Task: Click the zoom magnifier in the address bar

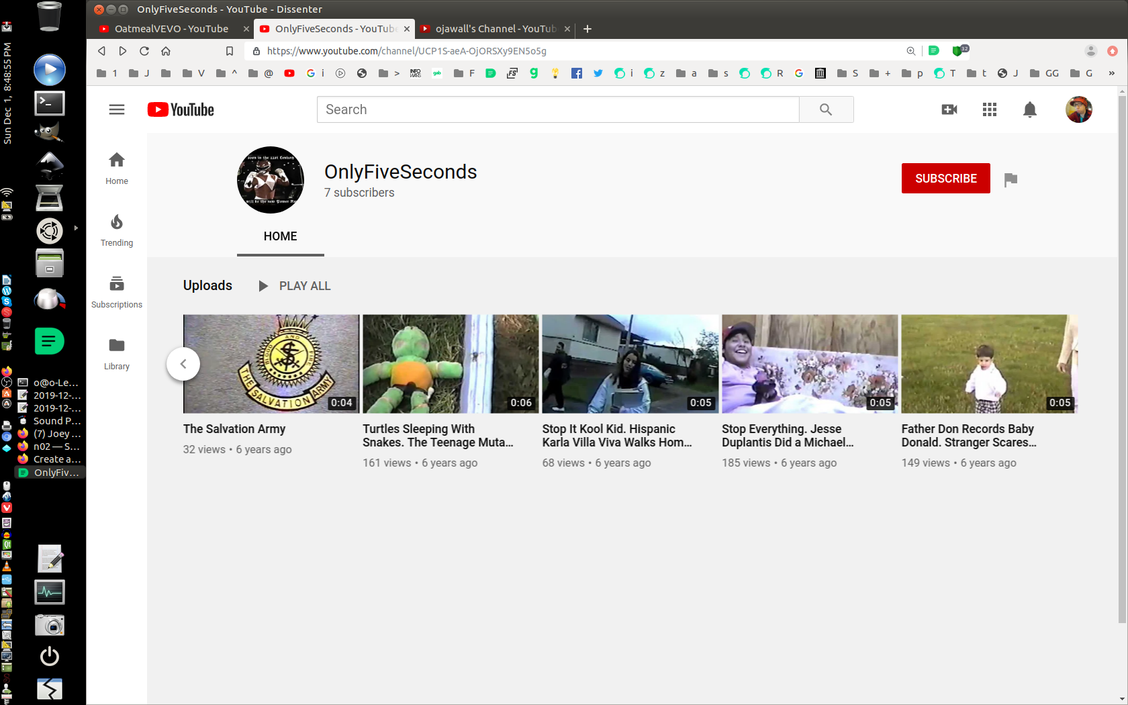Action: pos(911,51)
